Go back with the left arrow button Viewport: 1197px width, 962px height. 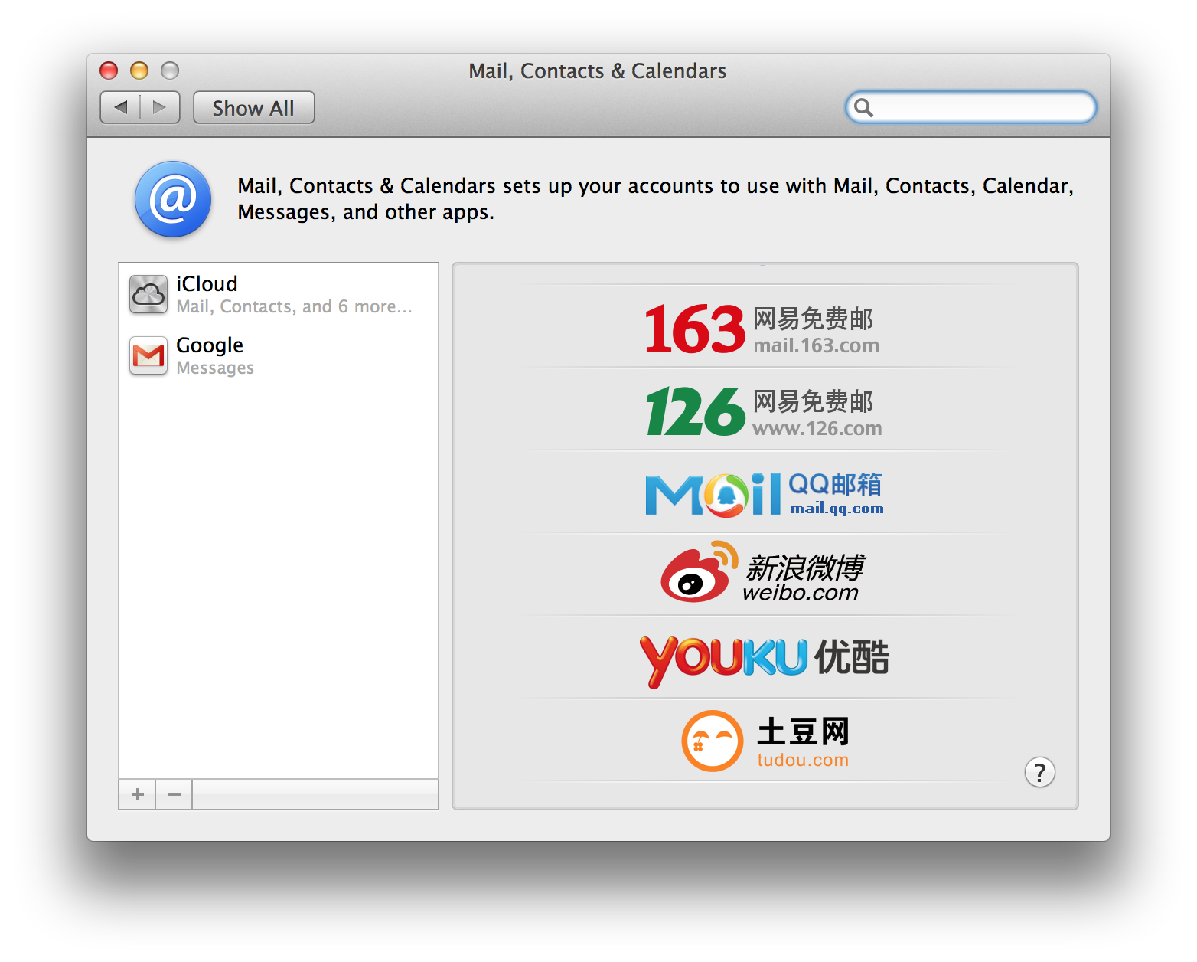121,107
